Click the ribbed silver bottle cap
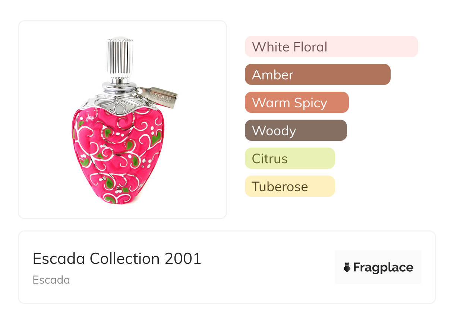 (120, 55)
